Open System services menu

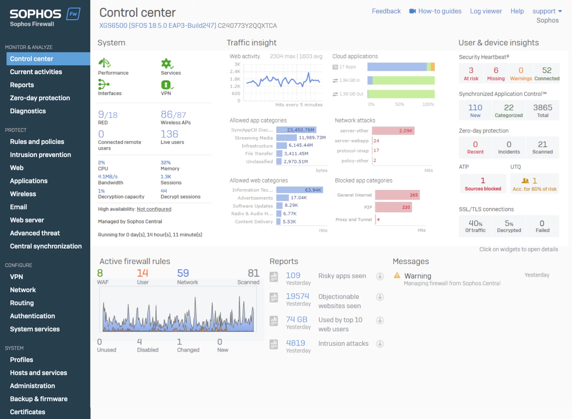(x=35, y=329)
